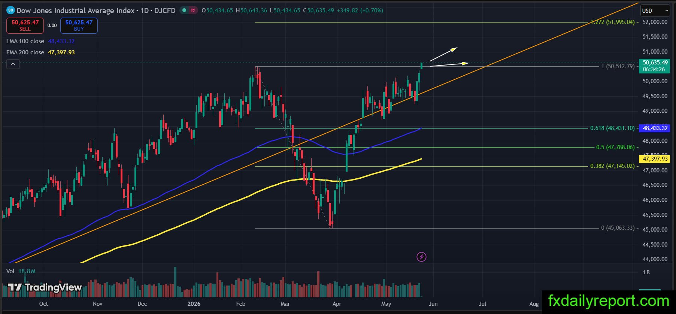Select the EMA 200 close indicator legend

click(x=25, y=52)
